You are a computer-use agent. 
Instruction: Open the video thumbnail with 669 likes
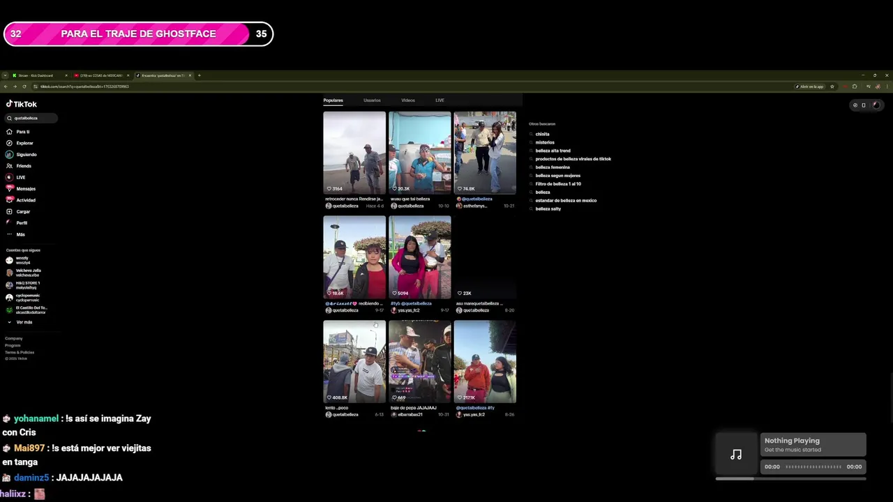pos(419,362)
